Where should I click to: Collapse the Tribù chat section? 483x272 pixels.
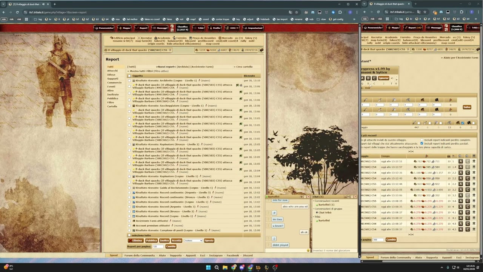[x=314, y=217]
